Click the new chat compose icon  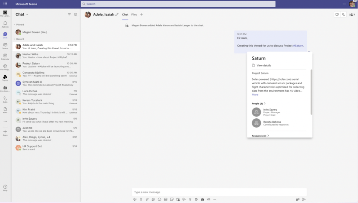pos(76,14)
